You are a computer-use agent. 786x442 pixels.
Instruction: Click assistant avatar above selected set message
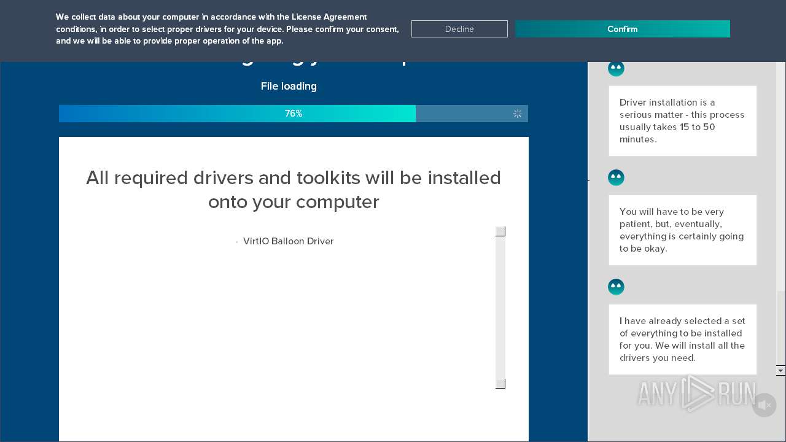pyautogui.click(x=616, y=287)
